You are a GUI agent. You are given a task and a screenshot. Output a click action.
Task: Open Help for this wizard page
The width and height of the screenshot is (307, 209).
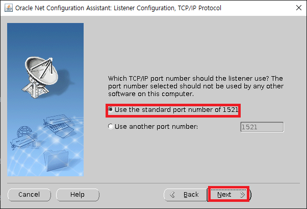(x=78, y=195)
